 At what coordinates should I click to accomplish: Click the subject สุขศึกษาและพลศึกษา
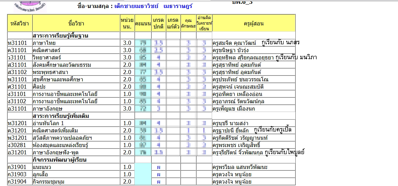(58, 80)
